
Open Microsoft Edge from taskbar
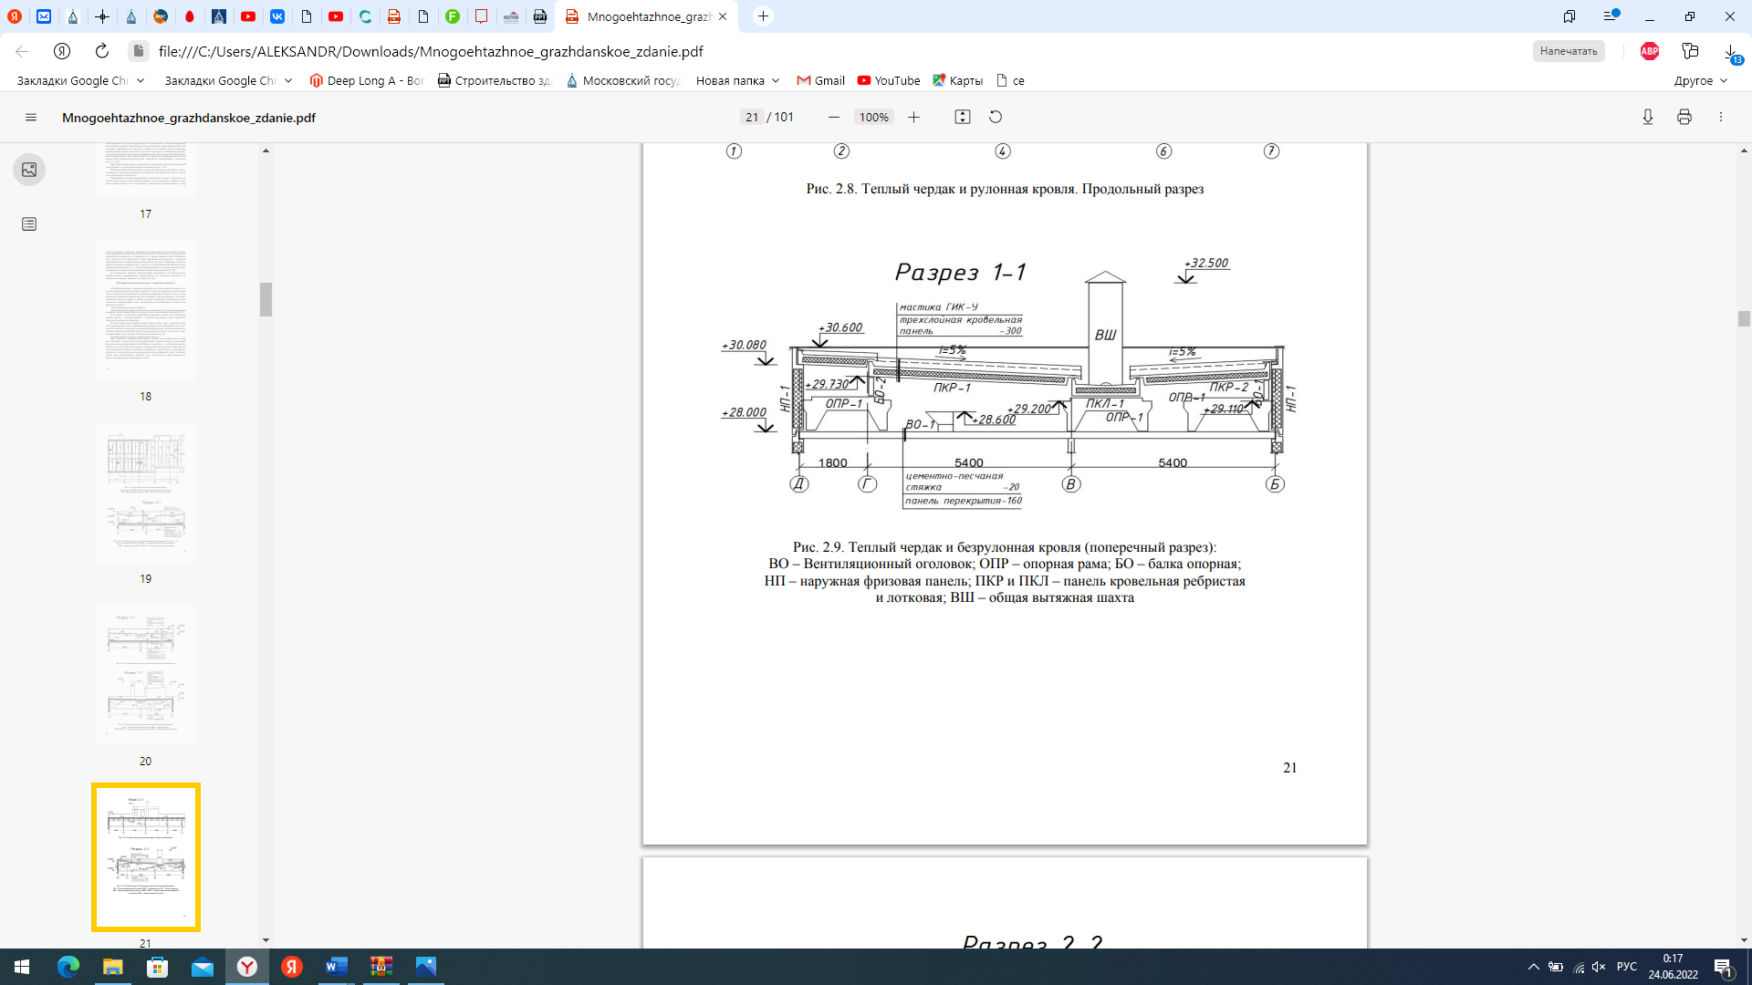click(x=68, y=967)
